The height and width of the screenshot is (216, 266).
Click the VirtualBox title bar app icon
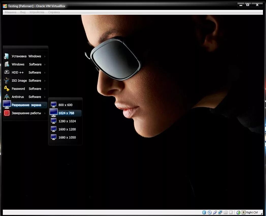tap(5, 6)
